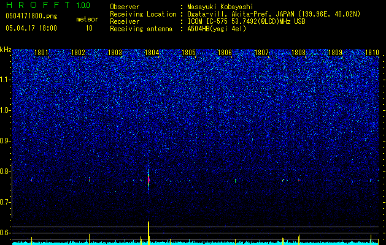386x245 pixels.
Task: Click the 1808 time marker
Action: click(298, 53)
